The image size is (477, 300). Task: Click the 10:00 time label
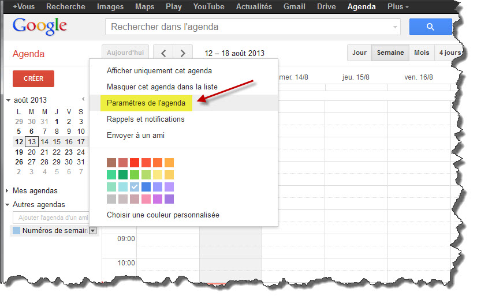126,263
